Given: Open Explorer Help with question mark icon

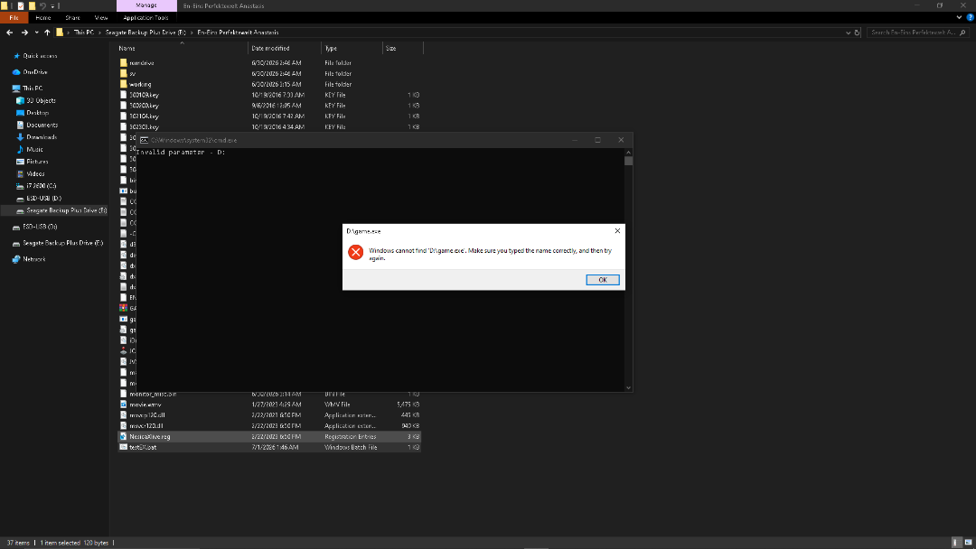Looking at the screenshot, I should [x=970, y=17].
